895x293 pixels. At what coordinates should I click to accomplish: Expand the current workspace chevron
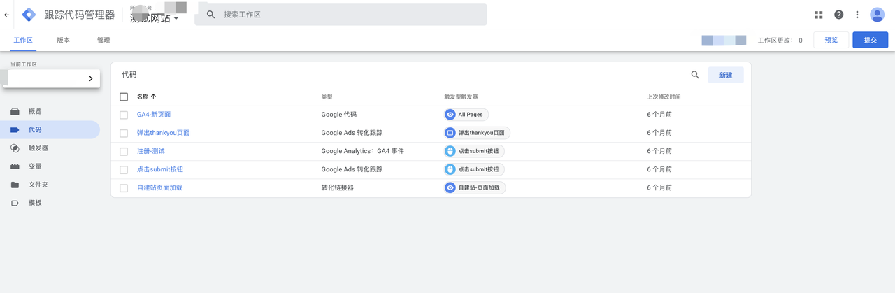pos(91,79)
